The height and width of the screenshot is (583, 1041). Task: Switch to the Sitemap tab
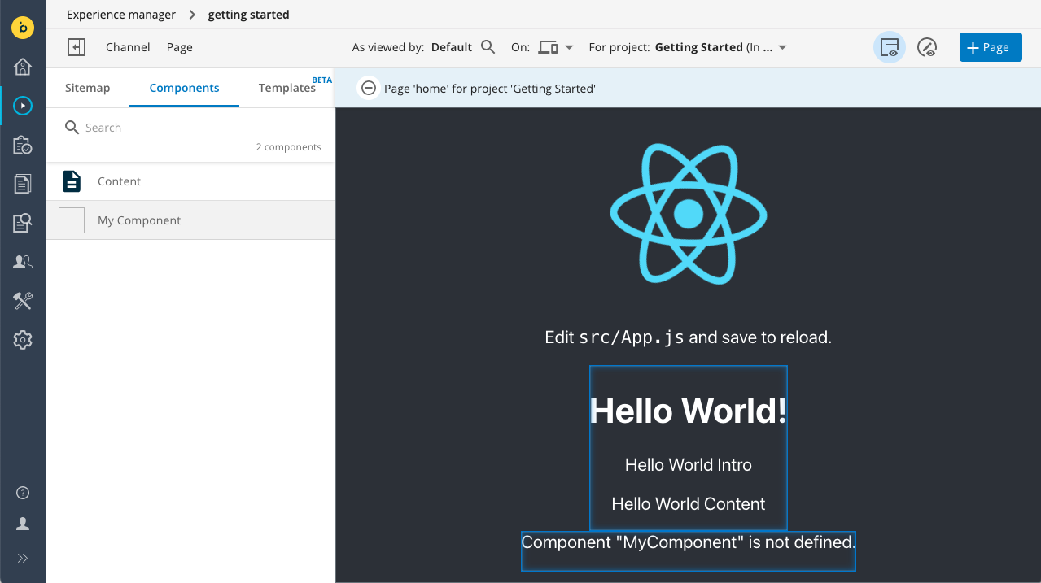tap(87, 88)
